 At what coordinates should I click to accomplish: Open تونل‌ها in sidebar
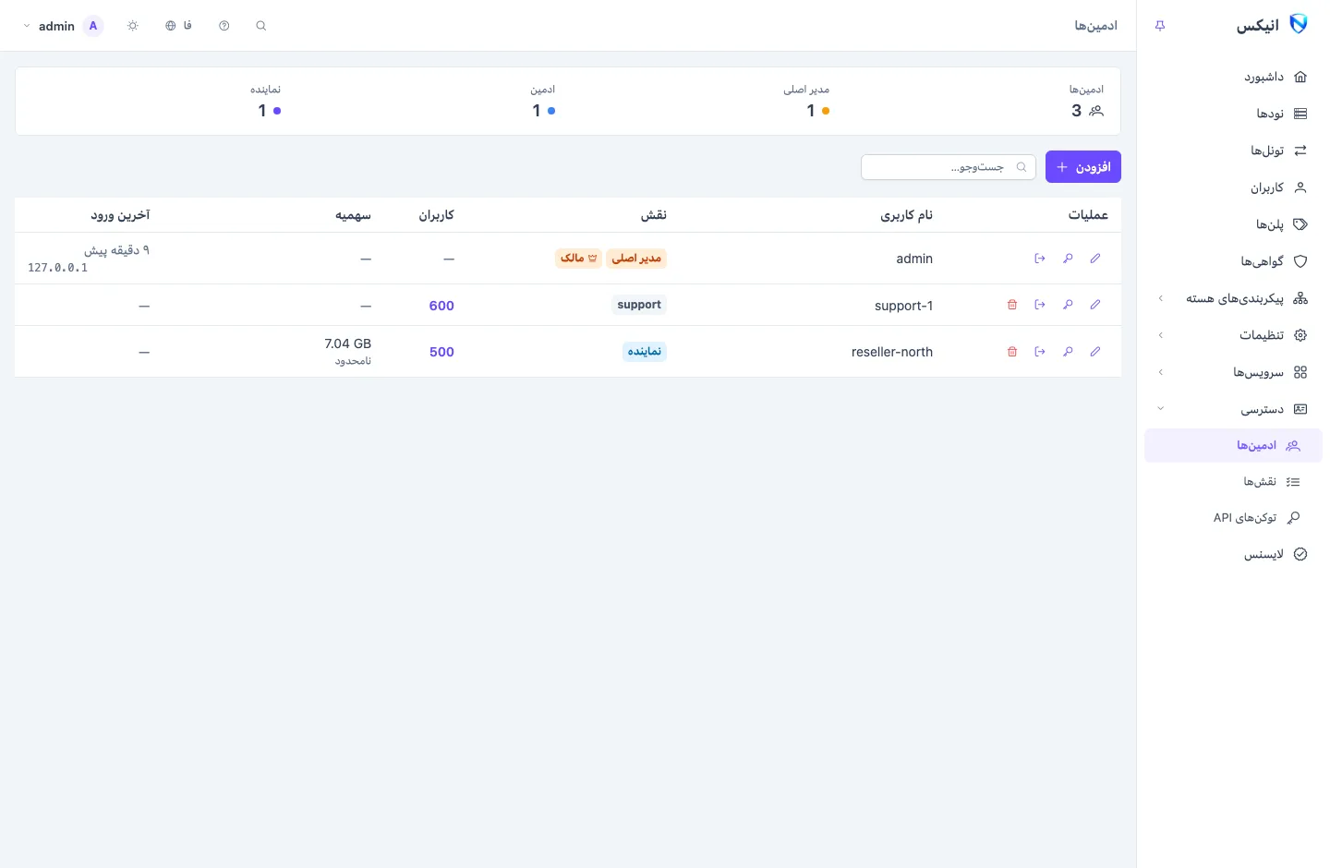(1233, 151)
